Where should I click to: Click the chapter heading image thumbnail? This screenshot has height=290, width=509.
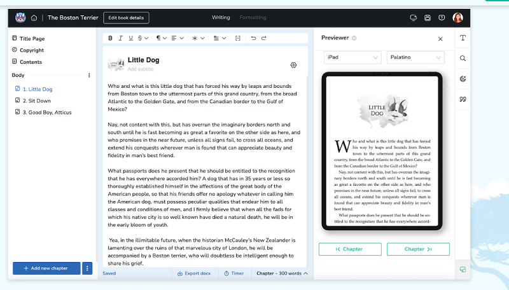(116, 64)
